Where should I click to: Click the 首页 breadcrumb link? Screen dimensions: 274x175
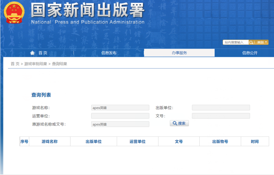coord(15,64)
